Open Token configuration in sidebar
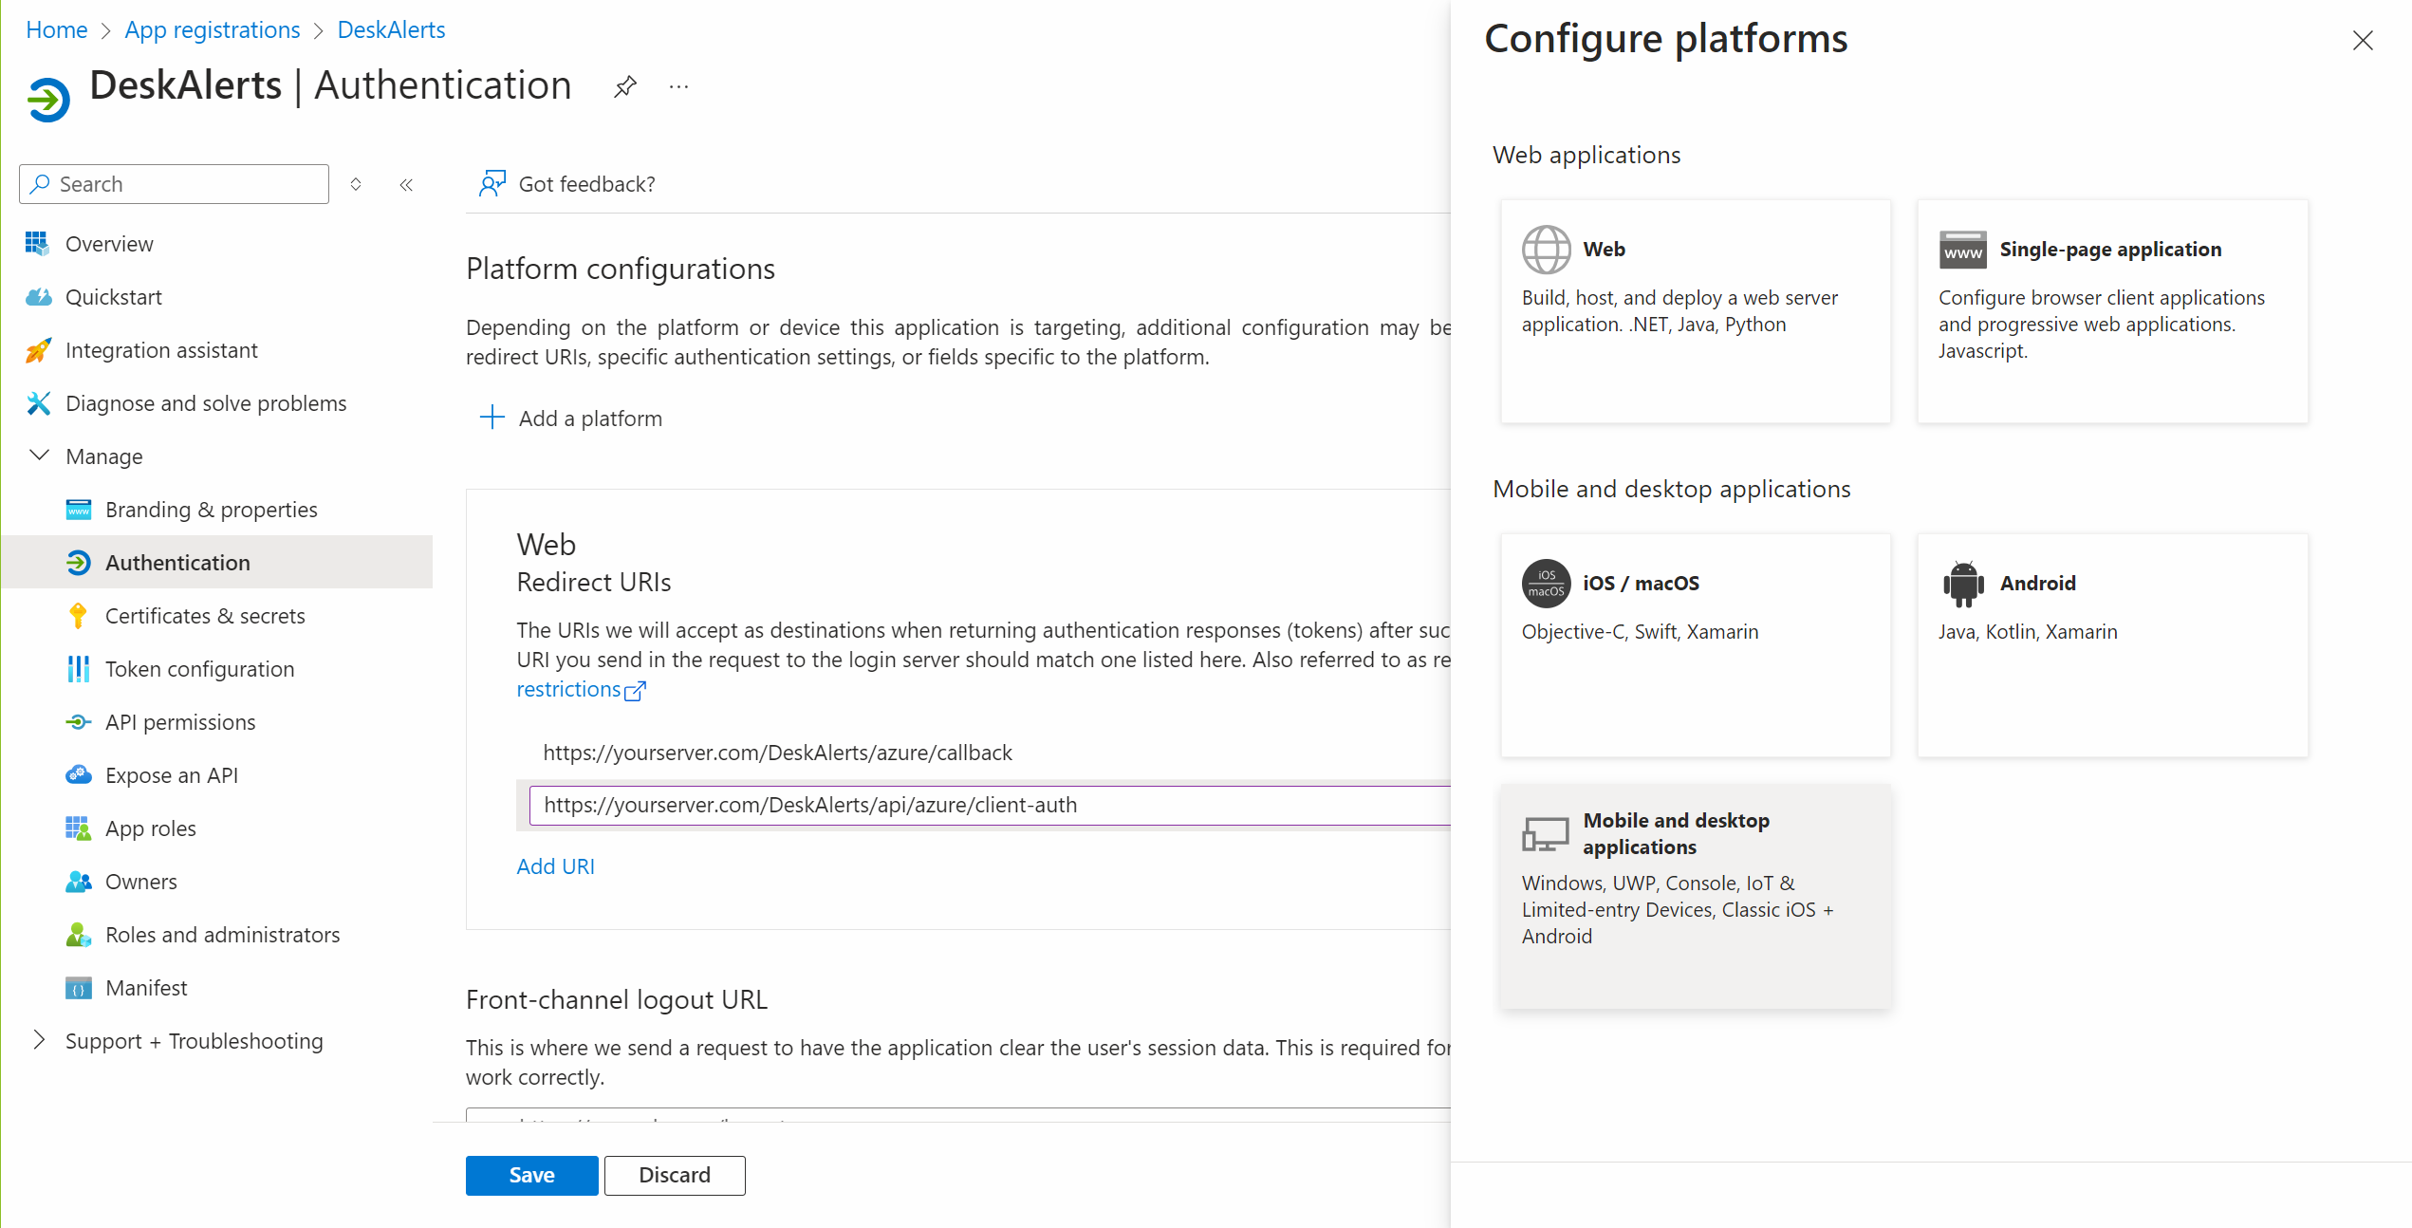Viewport: 2412px width, 1228px height. click(x=199, y=669)
